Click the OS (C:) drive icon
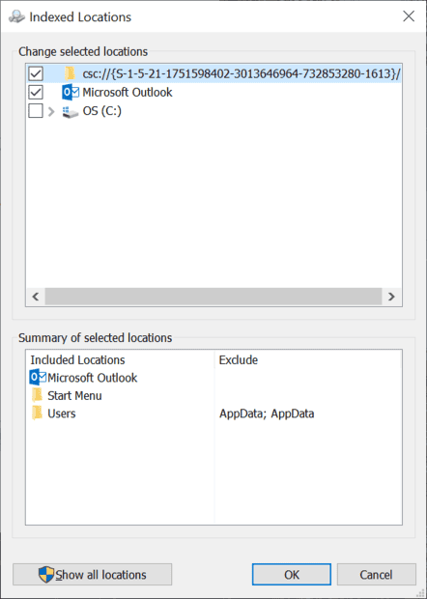This screenshot has height=599, width=427. pos(71,112)
